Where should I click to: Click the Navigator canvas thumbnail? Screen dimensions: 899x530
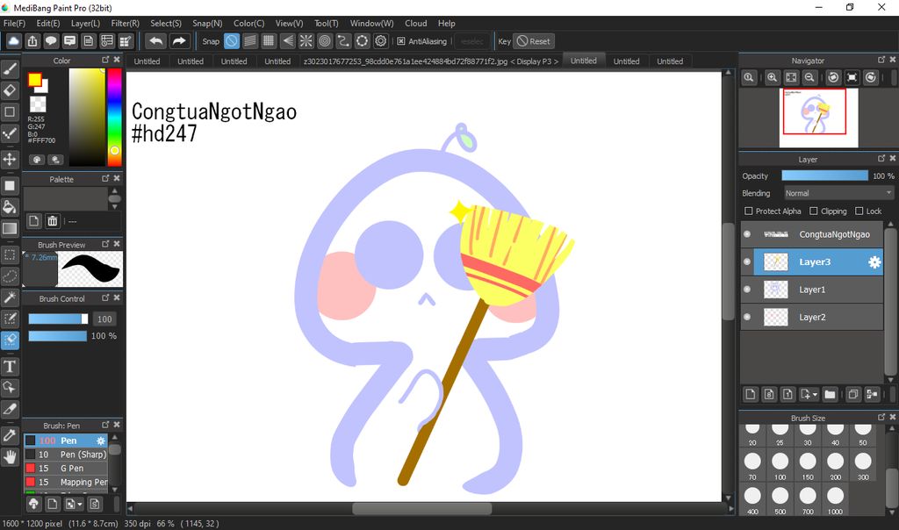pos(818,118)
